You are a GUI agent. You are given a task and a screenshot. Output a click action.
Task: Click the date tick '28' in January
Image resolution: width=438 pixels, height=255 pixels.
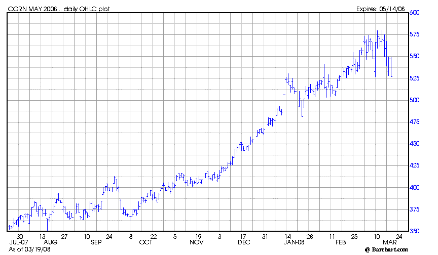tap(310, 237)
